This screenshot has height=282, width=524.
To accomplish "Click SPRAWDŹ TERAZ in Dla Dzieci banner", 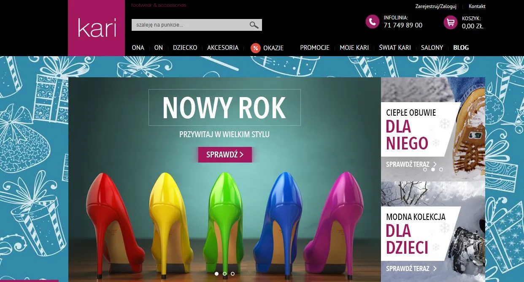I will click(411, 268).
